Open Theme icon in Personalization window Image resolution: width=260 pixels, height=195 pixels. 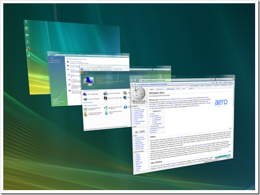[69, 85]
